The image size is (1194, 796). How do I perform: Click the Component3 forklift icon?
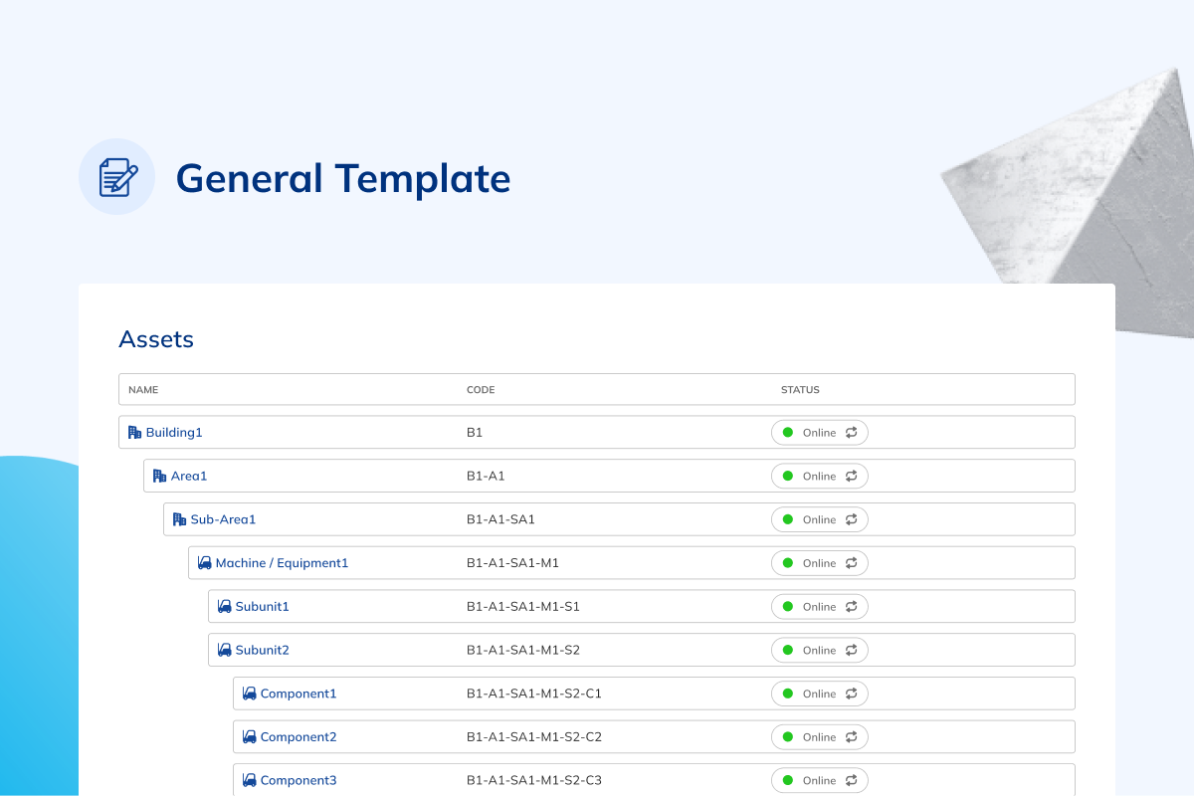tap(250, 780)
